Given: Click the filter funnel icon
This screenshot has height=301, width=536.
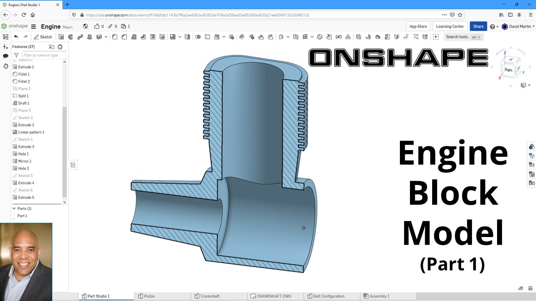Looking at the screenshot, I should tap(16, 55).
